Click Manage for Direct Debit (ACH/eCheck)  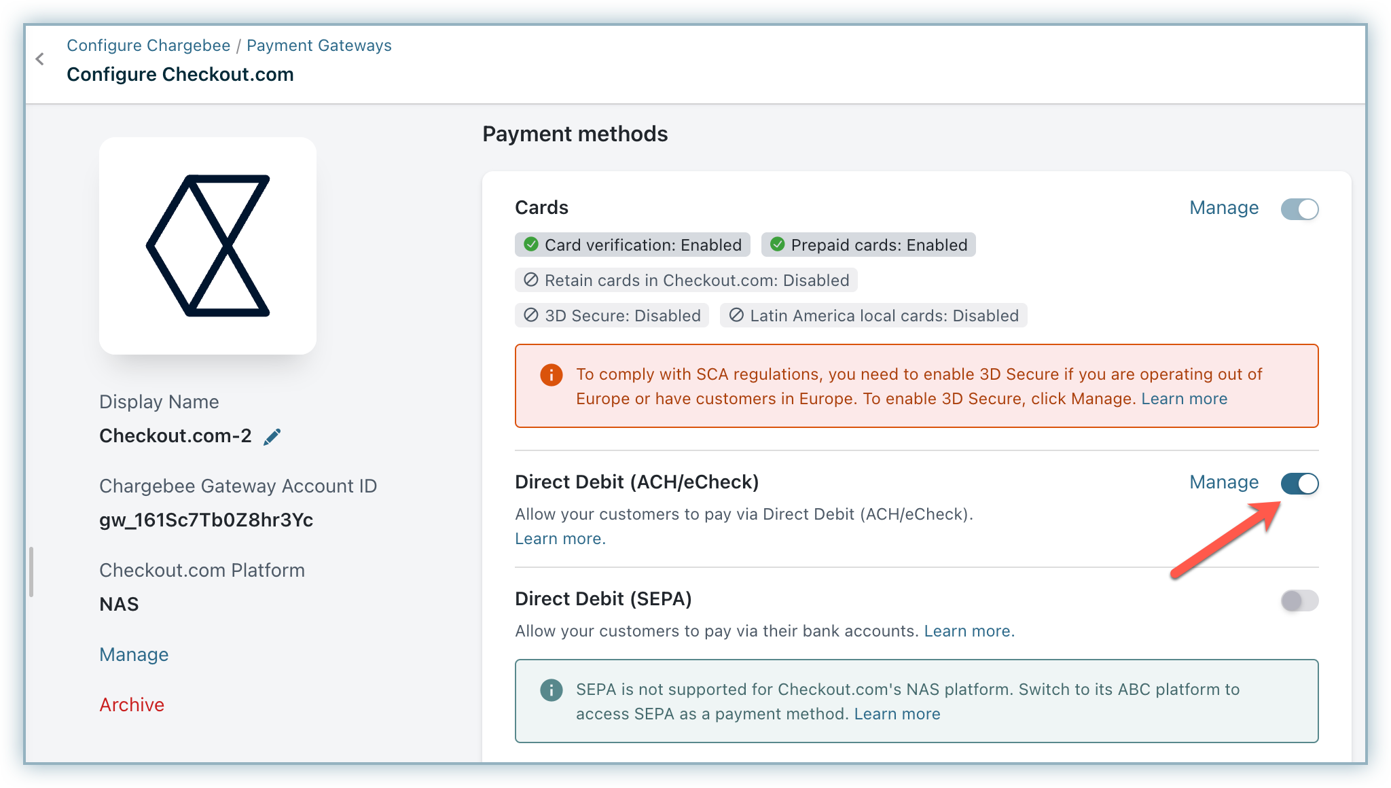click(1223, 482)
